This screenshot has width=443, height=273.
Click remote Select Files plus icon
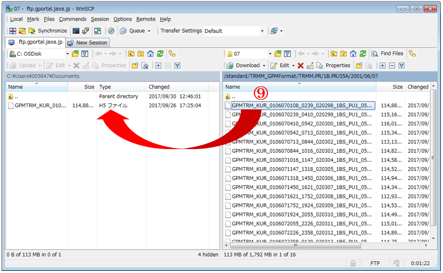[x=382, y=65]
